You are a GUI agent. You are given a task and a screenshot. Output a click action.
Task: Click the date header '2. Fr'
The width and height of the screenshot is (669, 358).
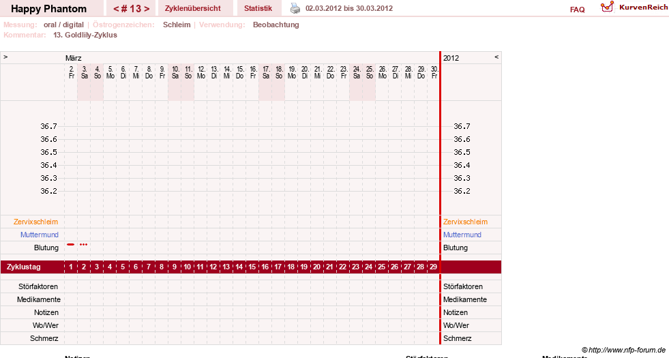pyautogui.click(x=71, y=72)
